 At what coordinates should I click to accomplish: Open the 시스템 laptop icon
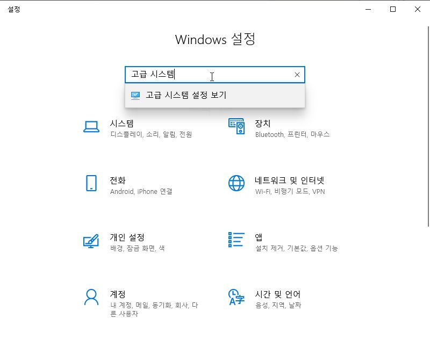pos(91,127)
